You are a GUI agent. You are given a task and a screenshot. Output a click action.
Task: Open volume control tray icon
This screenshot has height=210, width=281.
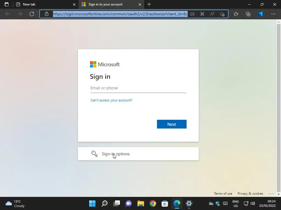coord(253,203)
